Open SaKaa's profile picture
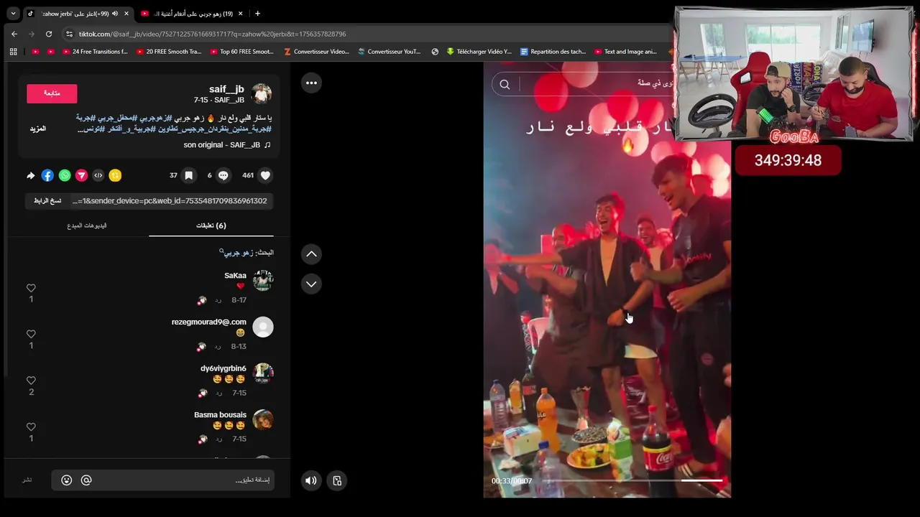920x517 pixels. click(x=263, y=280)
